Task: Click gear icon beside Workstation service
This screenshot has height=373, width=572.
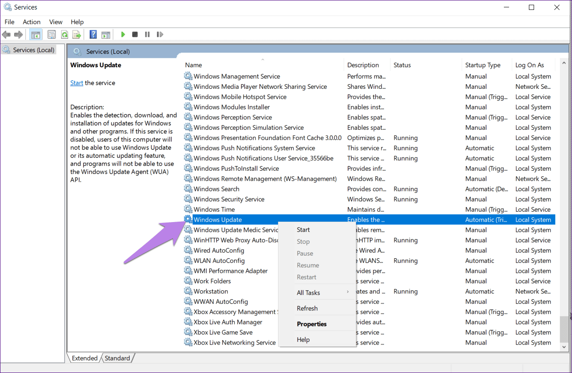Action: (x=188, y=292)
